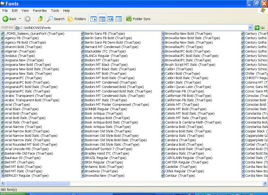
Task: Open the View menu
Action: [25, 10]
